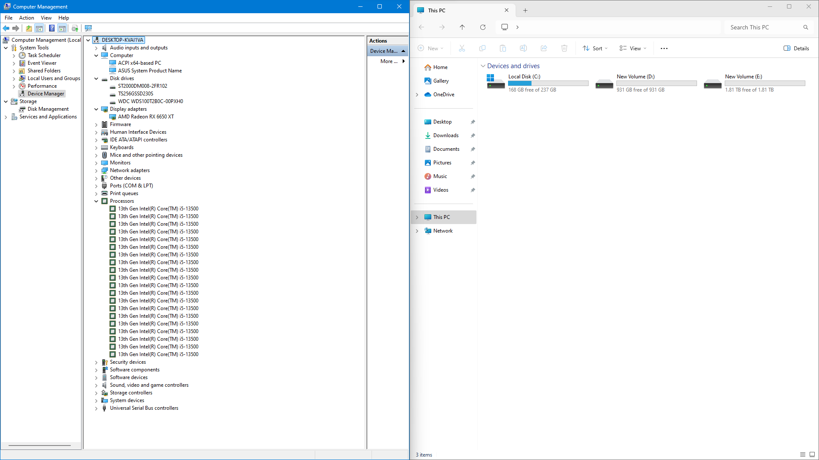Toggle the Details pane button
819x460 pixels.
coord(796,48)
